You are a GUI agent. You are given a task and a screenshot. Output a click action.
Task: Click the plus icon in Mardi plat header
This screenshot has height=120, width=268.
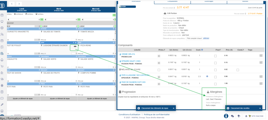pyautogui.click(x=76, y=42)
